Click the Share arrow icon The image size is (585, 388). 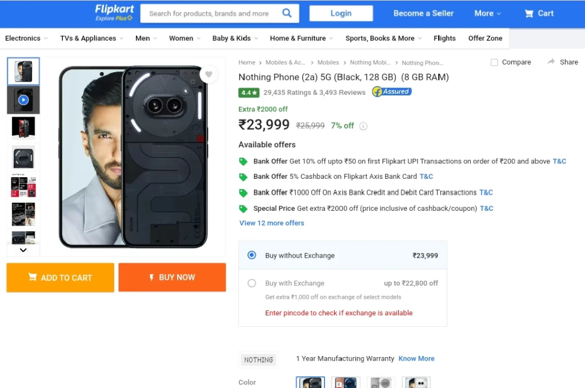pos(551,62)
